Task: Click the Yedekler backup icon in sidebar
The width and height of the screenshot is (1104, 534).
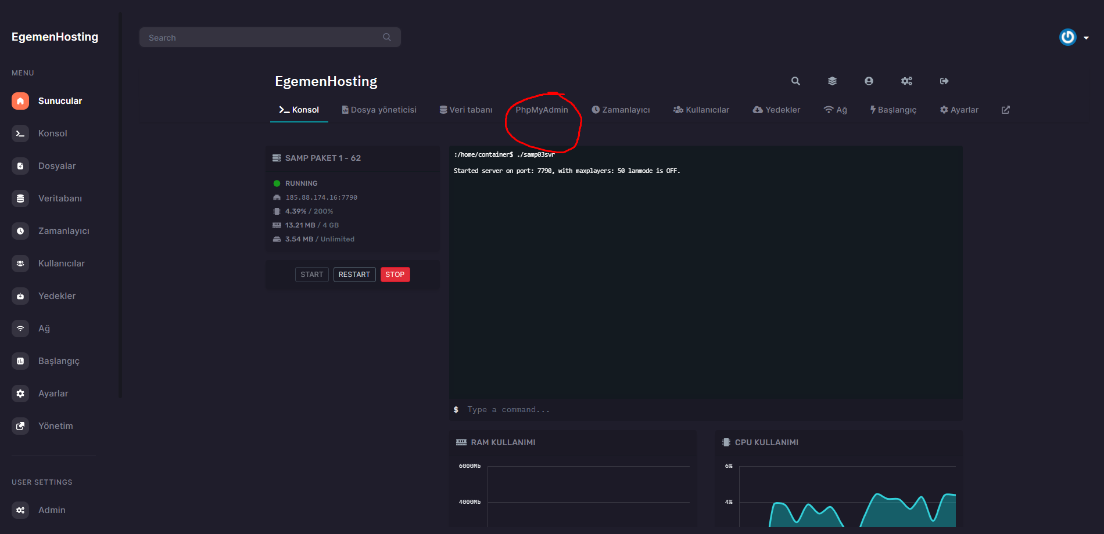Action: [20, 296]
